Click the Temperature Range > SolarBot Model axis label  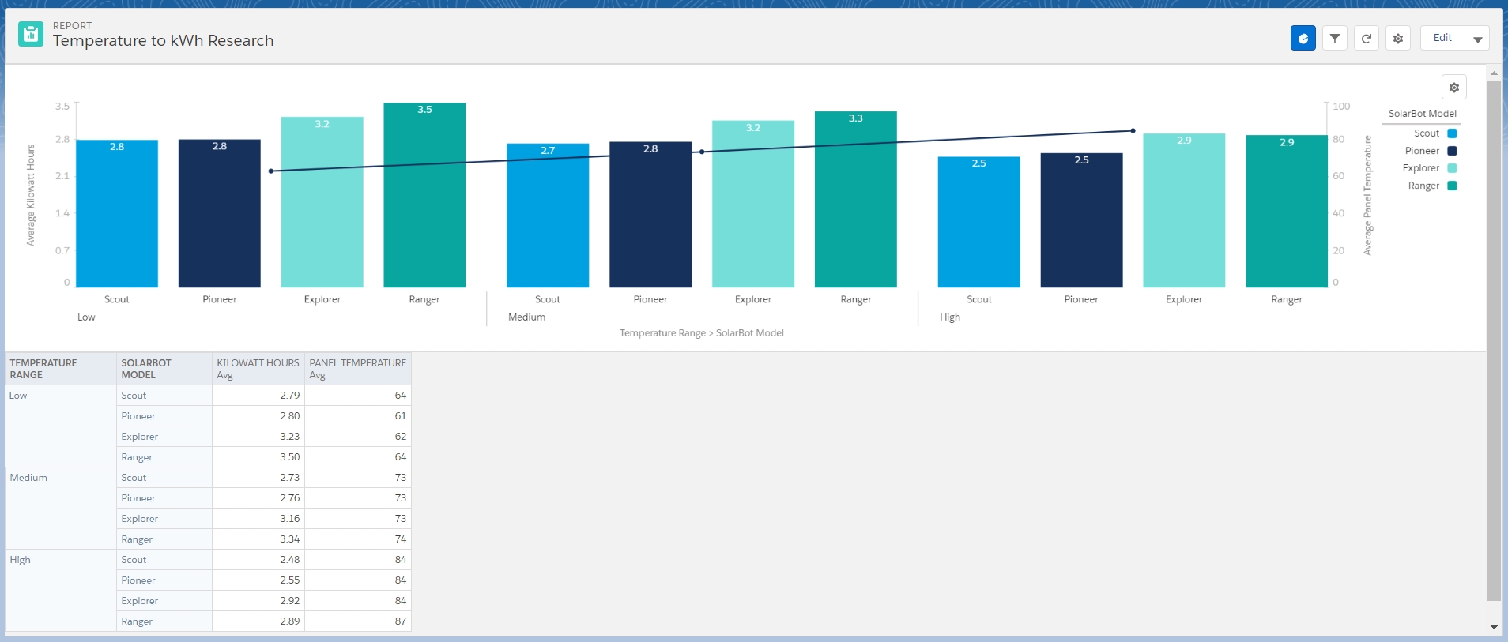click(702, 333)
